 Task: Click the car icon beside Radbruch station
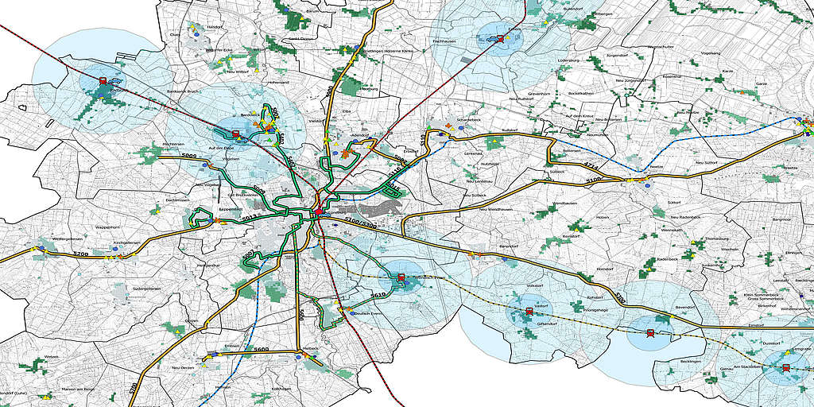tap(115, 81)
